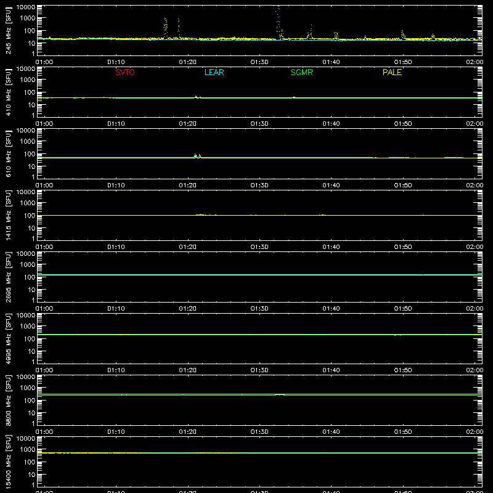This screenshot has height=493, width=493.
Task: Click 01:50 tick label under 1415 MHz panel
Action: pyautogui.click(x=403, y=247)
